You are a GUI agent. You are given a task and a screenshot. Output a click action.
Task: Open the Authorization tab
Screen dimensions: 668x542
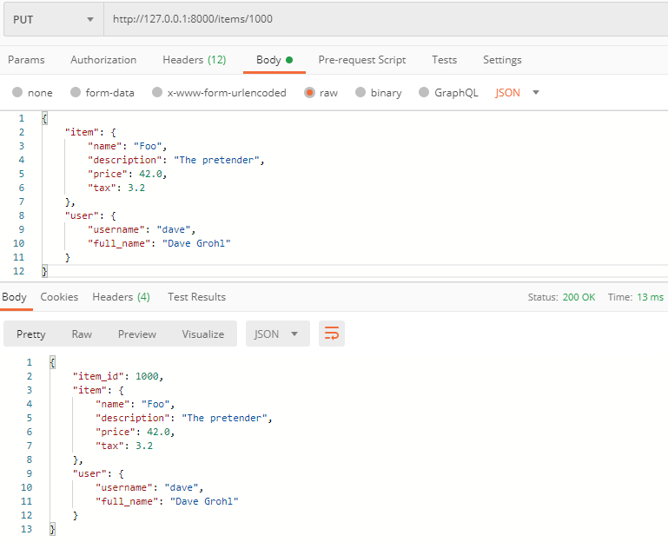[x=103, y=60]
